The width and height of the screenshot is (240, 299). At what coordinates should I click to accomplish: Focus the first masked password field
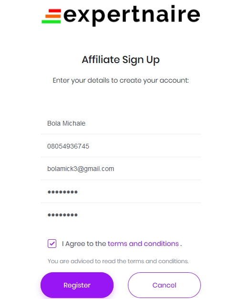tap(121, 192)
